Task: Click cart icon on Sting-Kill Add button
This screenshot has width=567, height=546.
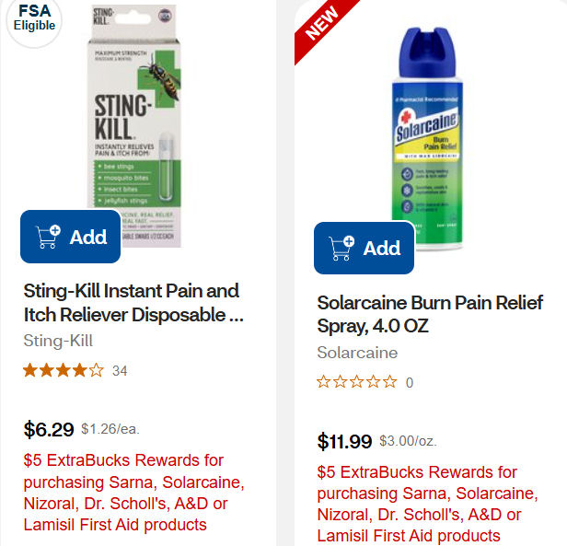Action: click(x=49, y=237)
